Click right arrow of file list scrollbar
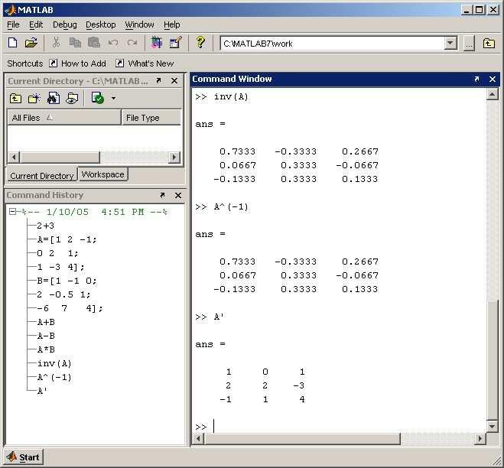 pos(174,158)
